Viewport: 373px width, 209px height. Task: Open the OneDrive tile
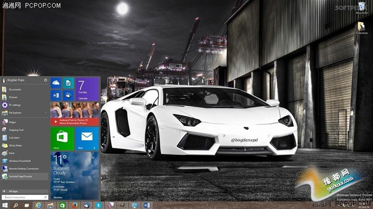56,83
